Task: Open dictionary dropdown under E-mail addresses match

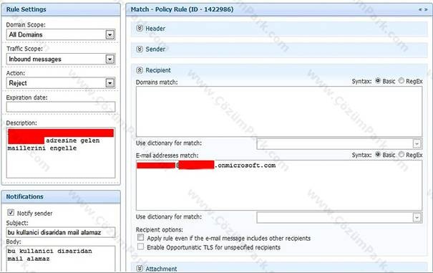Action: tap(417, 217)
